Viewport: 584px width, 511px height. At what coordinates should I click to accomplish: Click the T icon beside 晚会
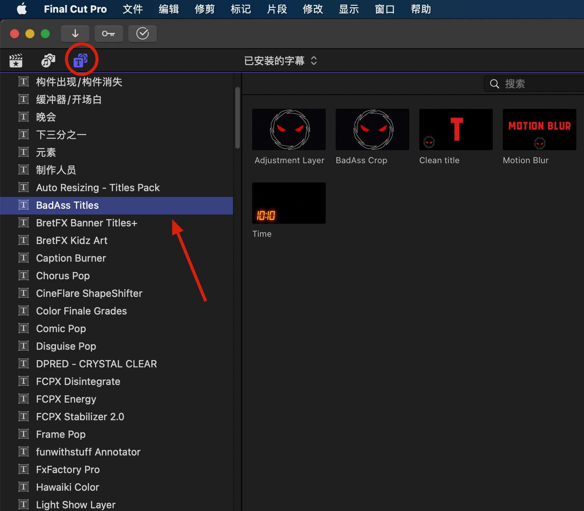pyautogui.click(x=24, y=117)
